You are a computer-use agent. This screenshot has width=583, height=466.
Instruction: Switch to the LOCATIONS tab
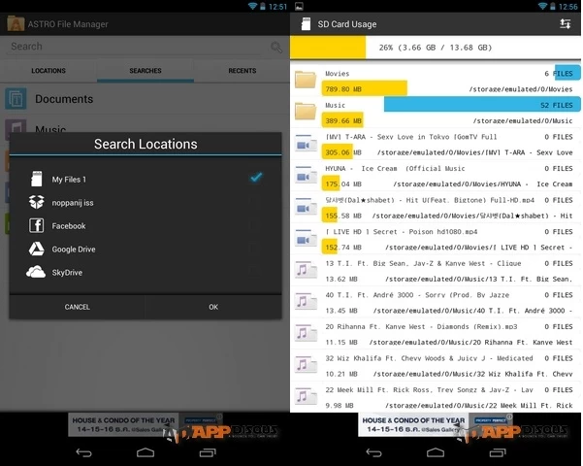click(49, 71)
